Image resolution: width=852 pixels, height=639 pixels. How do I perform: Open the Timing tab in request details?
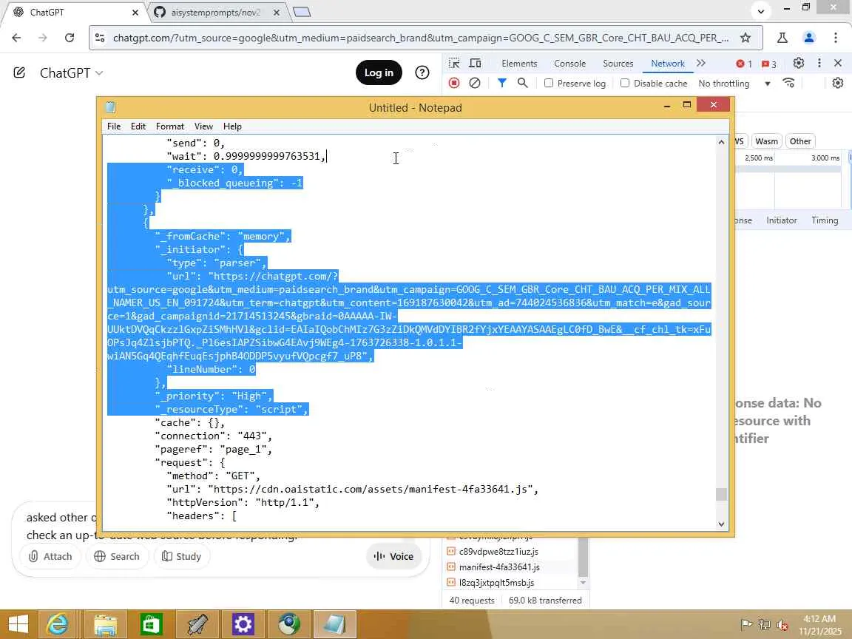(x=825, y=220)
